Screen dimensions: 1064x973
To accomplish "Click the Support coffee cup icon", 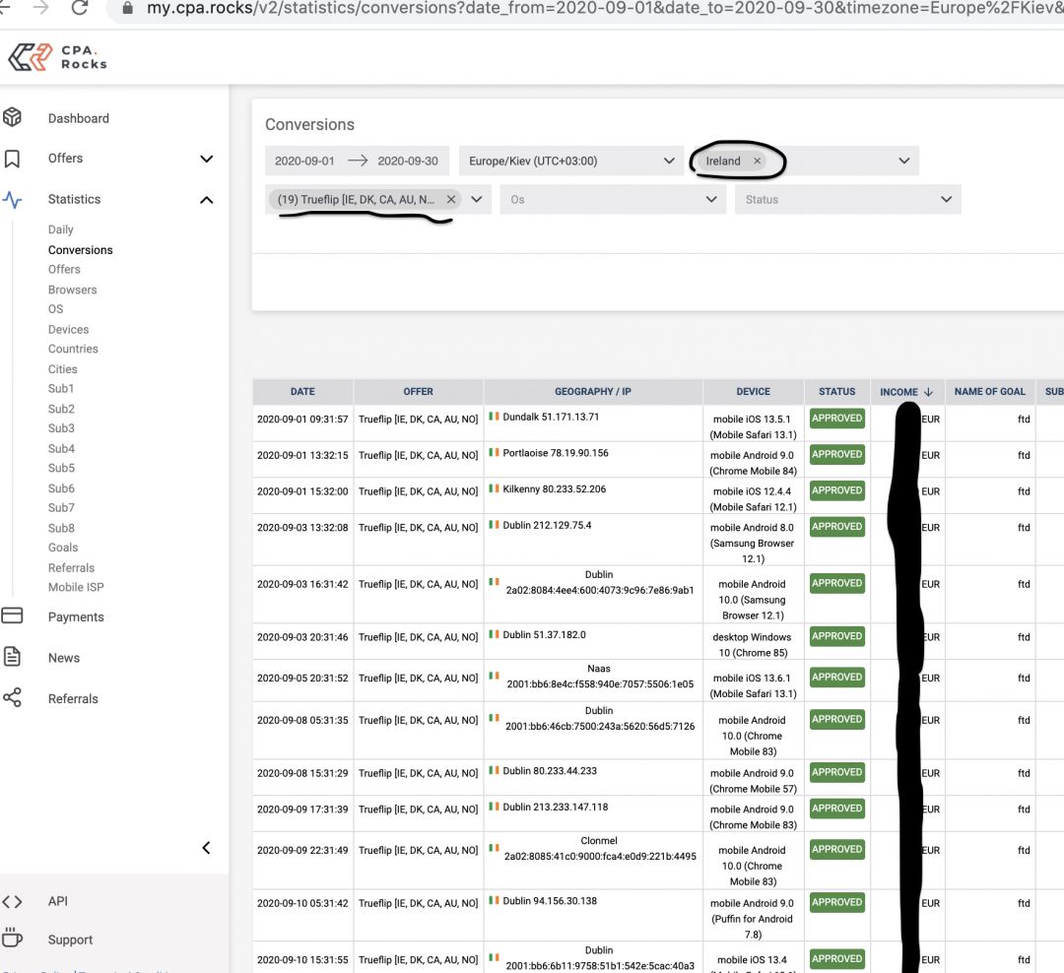I will click(12, 939).
